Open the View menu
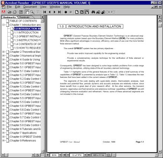This screenshot has width=163, height=158. (43, 7)
